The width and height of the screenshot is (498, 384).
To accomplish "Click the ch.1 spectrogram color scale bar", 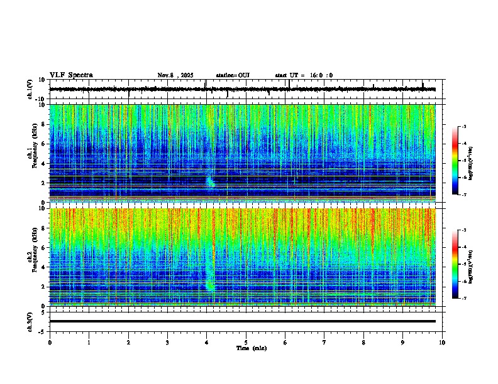I will [455, 161].
